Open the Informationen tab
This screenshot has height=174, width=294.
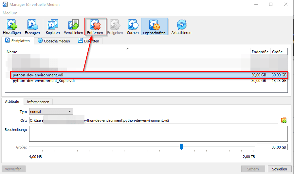(x=38, y=102)
